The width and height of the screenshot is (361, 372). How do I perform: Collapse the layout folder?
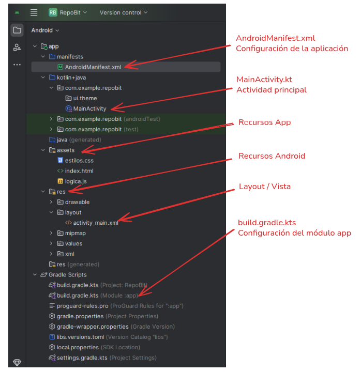click(51, 212)
